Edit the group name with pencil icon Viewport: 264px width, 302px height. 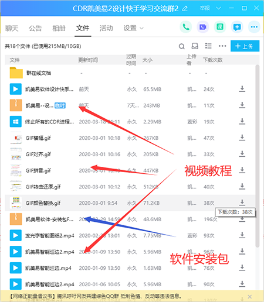pos(185,9)
